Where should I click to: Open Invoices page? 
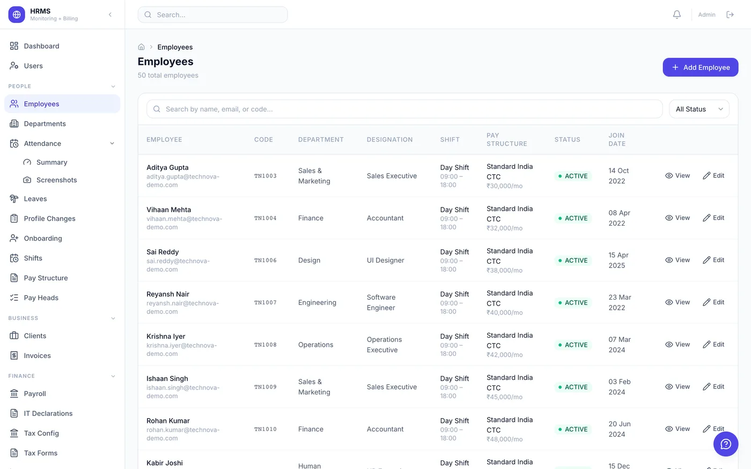[62, 356]
